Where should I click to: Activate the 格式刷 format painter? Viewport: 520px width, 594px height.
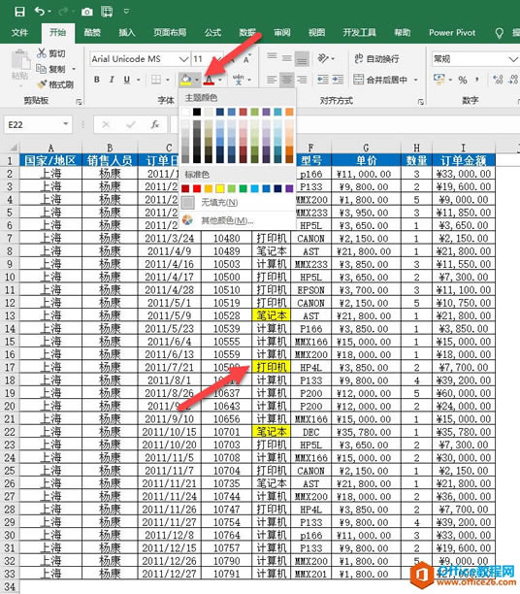(56, 84)
